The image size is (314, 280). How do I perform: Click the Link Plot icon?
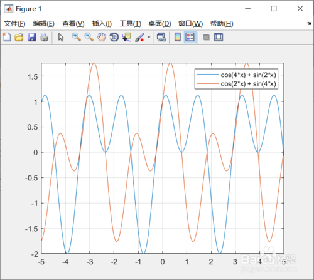[x=161, y=38]
